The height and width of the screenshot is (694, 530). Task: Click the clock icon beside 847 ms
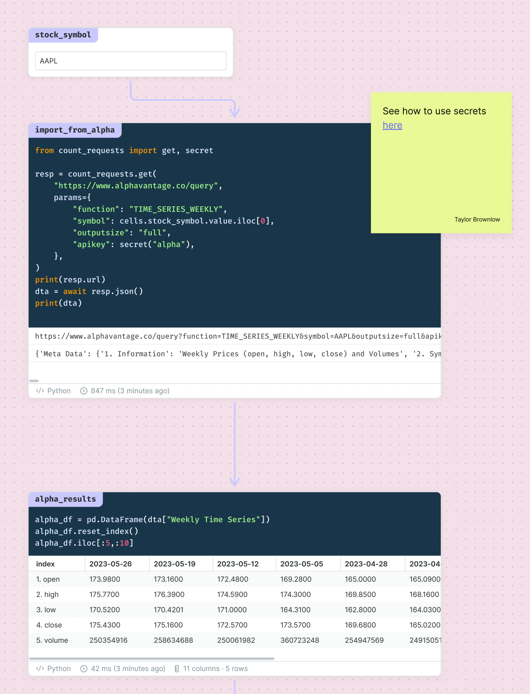[x=84, y=391]
